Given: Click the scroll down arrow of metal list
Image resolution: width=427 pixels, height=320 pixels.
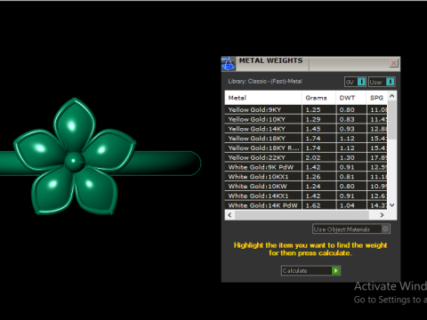Looking at the screenshot, I should [391, 205].
